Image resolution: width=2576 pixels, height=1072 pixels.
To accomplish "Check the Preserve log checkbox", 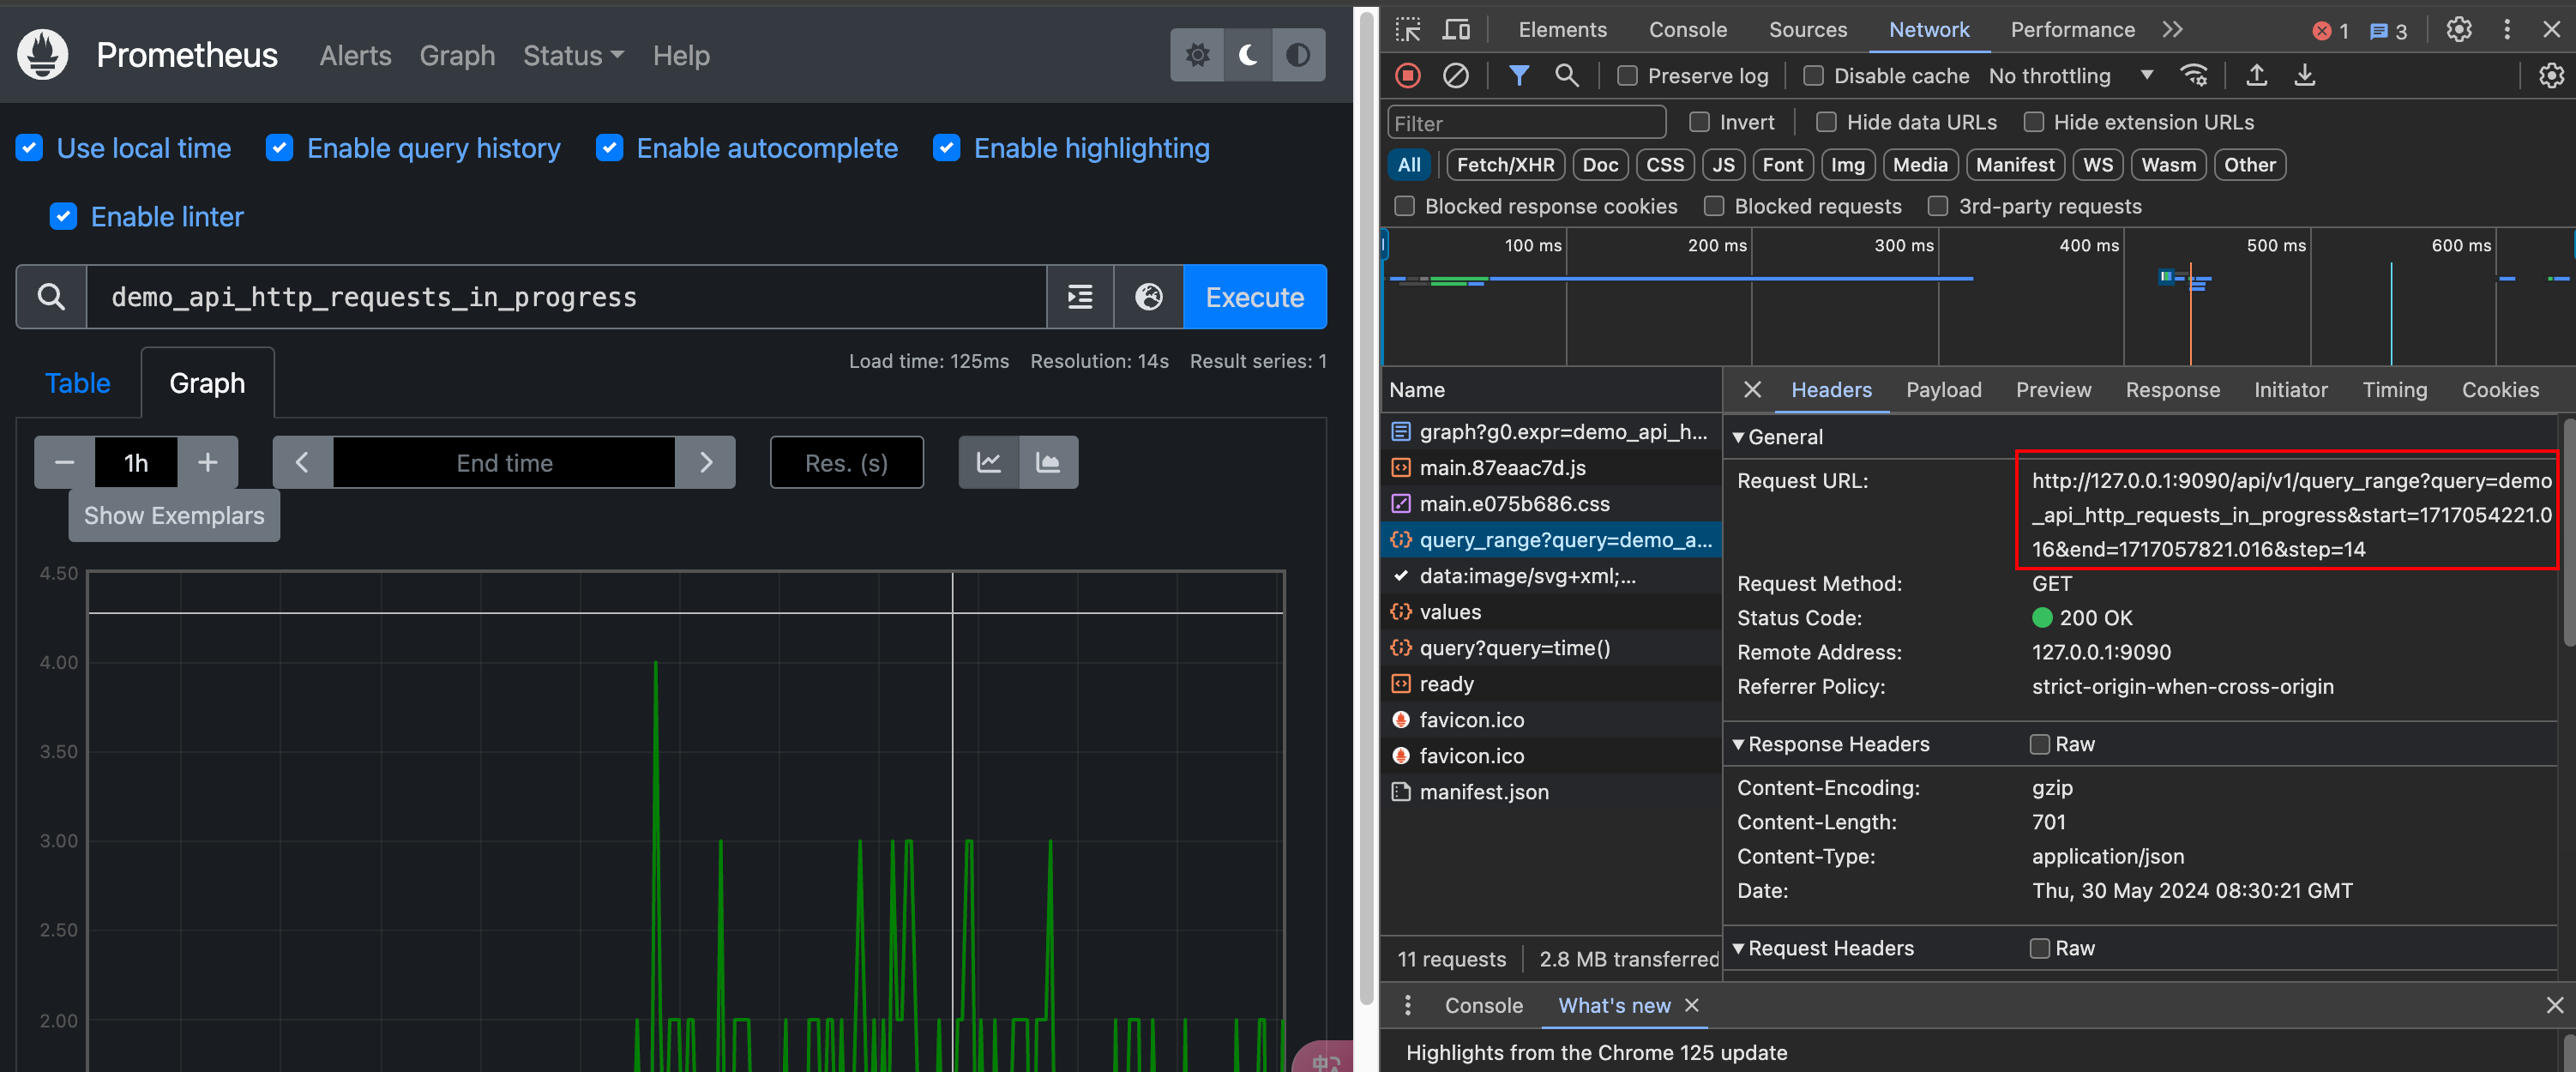I will [x=1628, y=76].
